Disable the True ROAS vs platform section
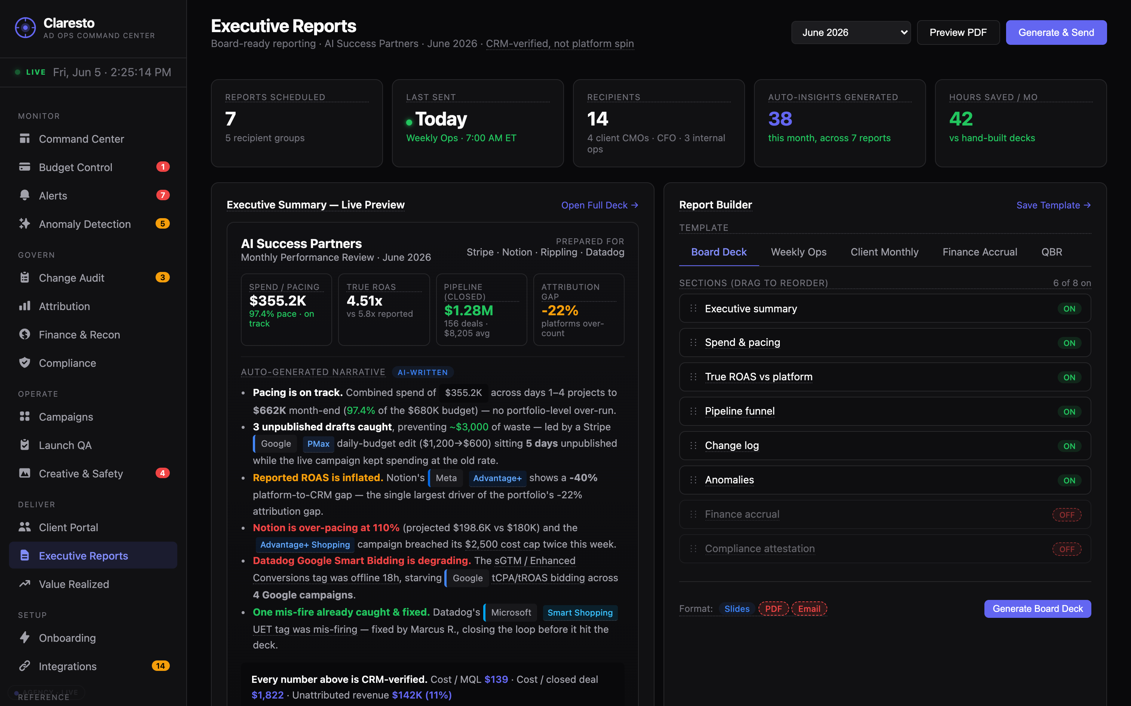Viewport: 1131px width, 706px height. [1069, 377]
